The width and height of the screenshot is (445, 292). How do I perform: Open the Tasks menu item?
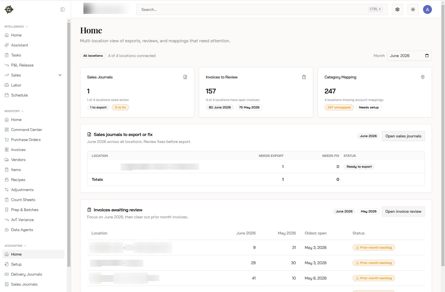(x=33, y=55)
